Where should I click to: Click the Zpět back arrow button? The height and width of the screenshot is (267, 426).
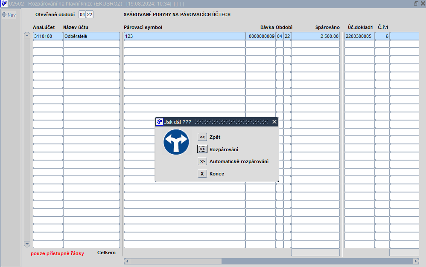[202, 137]
